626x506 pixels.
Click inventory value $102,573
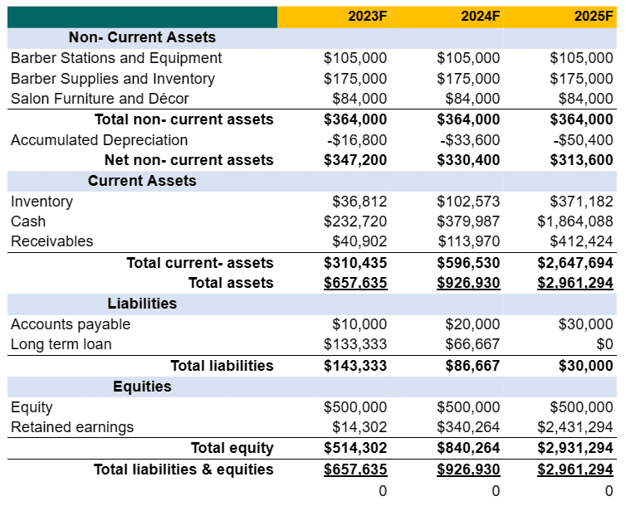click(x=468, y=202)
